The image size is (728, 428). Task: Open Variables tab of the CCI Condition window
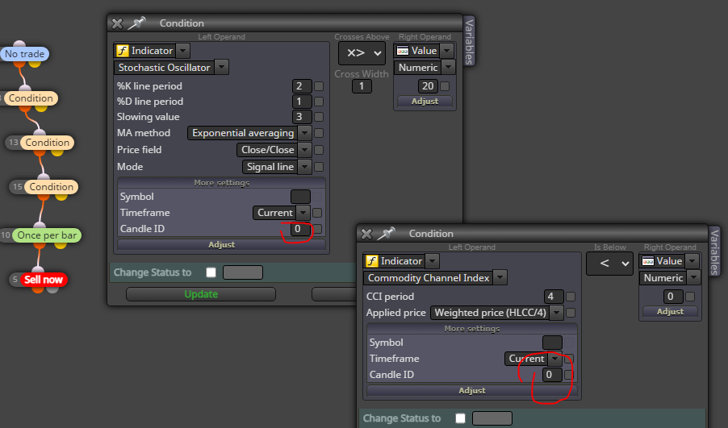(x=714, y=251)
